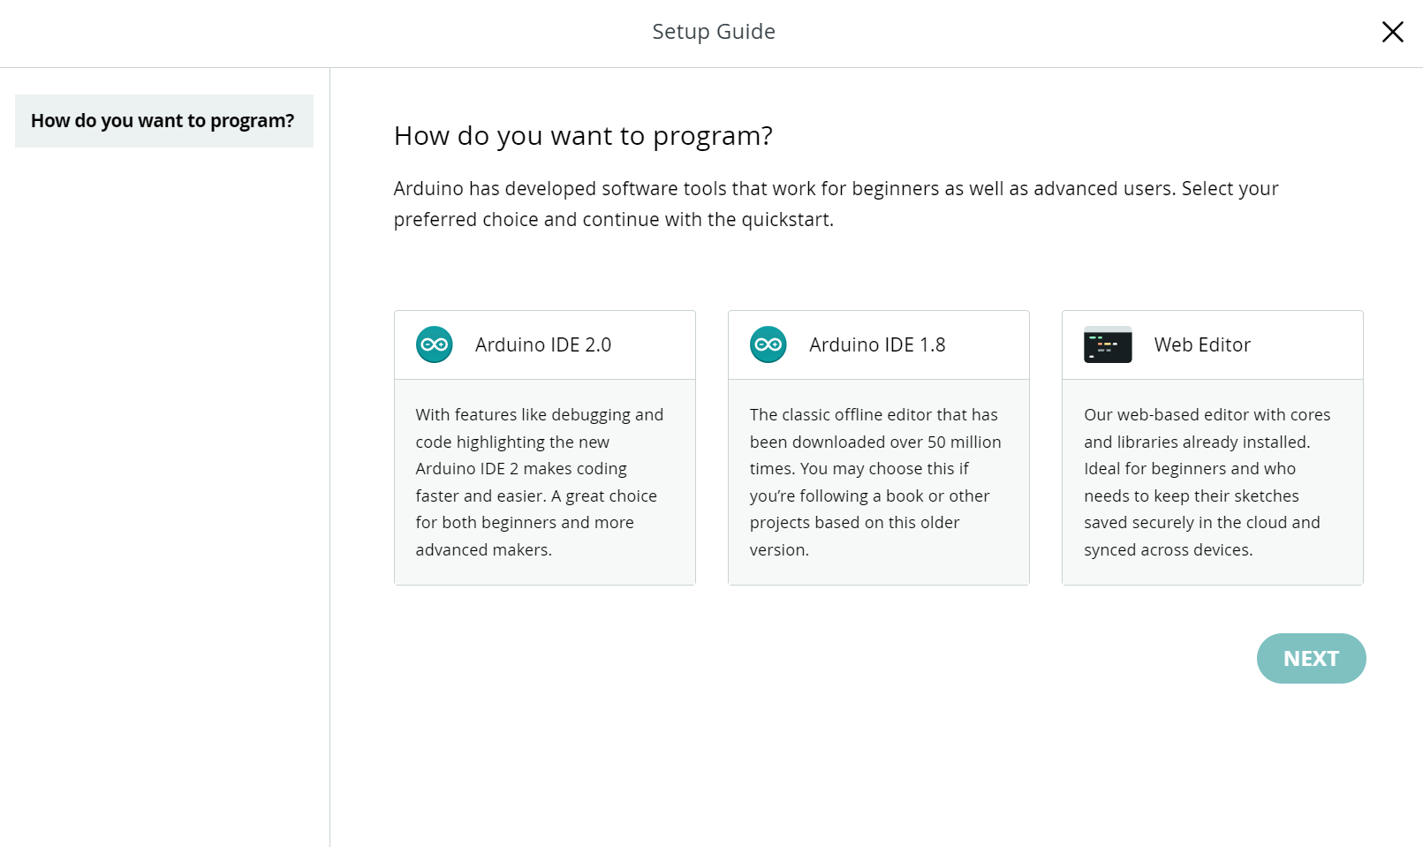
Task: Choose the Arduino IDE 2.0 card title
Action: (x=543, y=344)
